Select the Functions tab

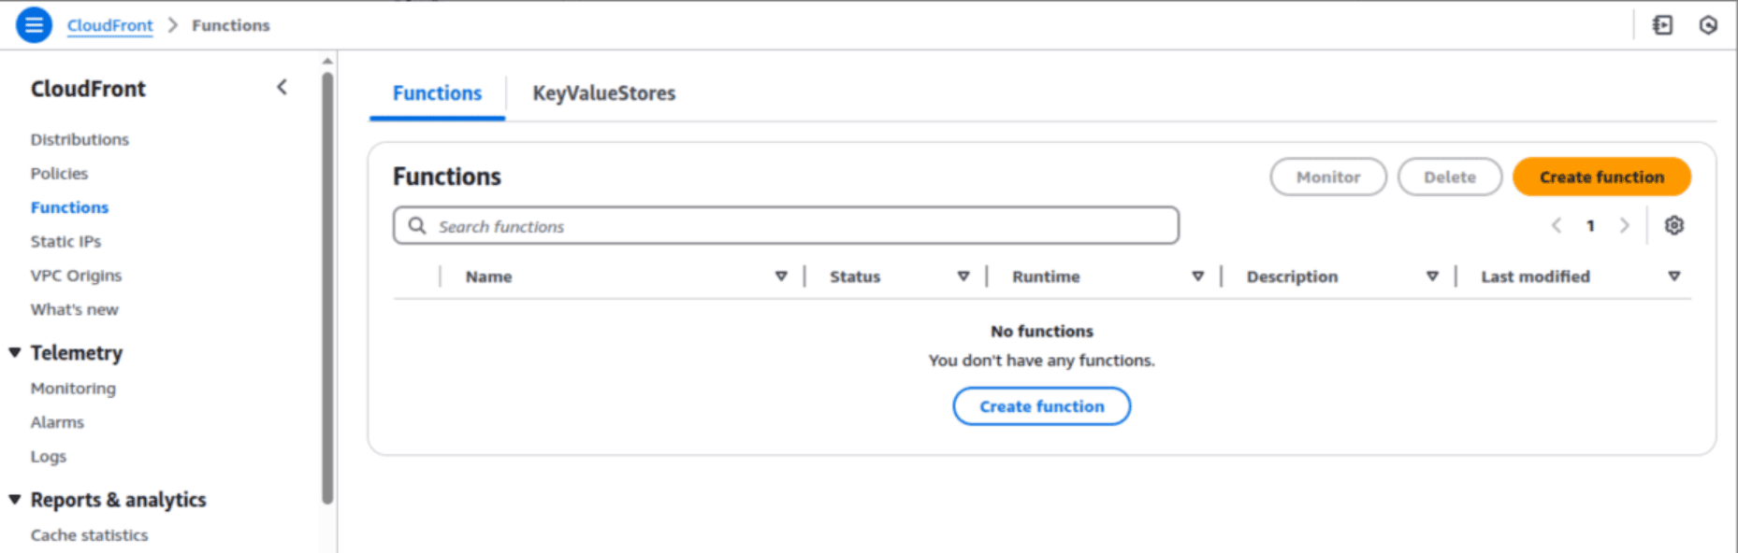point(437,93)
